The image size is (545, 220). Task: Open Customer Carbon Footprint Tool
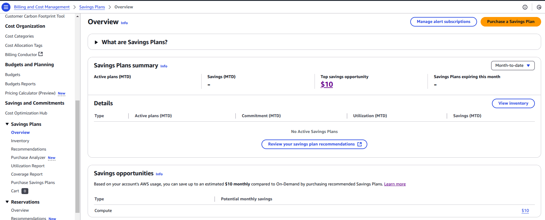35,16
